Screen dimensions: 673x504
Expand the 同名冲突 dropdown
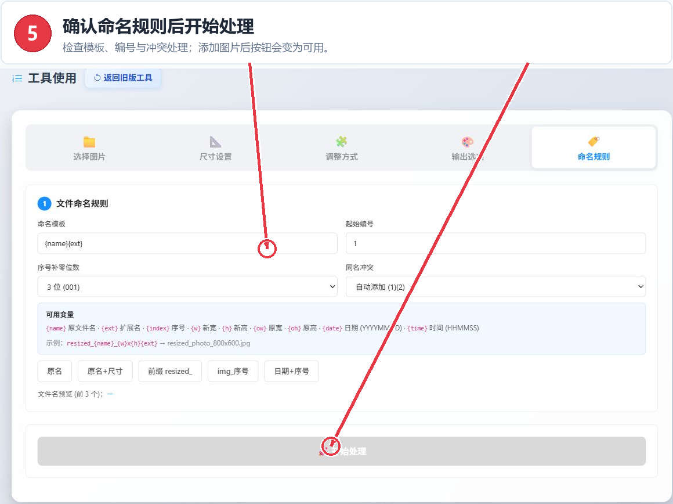pos(495,287)
